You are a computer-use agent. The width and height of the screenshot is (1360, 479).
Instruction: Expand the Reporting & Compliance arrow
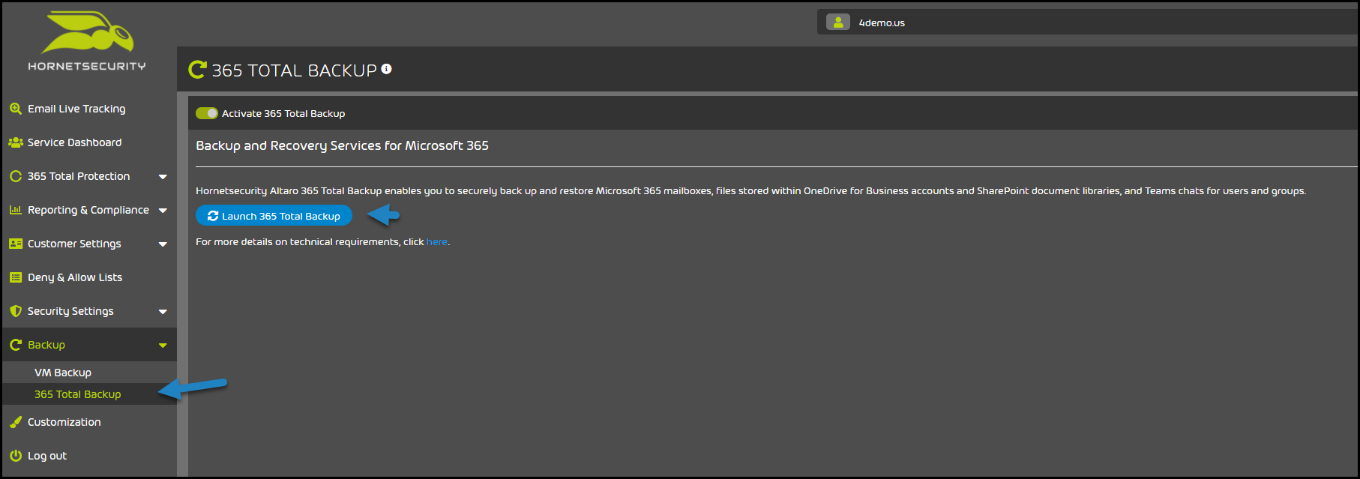163,211
